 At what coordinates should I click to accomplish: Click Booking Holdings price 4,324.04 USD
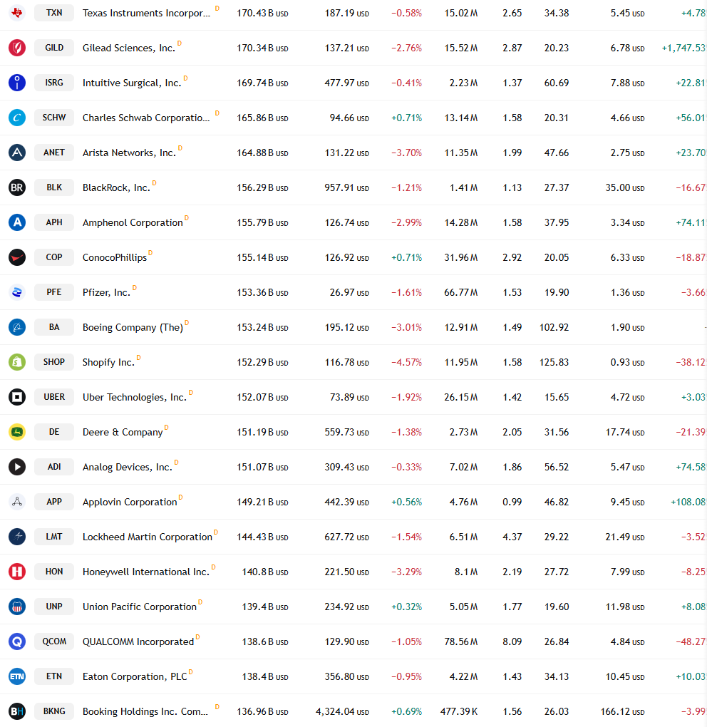pyautogui.click(x=343, y=712)
